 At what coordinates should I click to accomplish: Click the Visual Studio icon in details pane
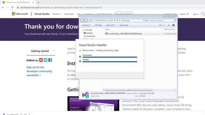pyautogui.click(x=86, y=95)
